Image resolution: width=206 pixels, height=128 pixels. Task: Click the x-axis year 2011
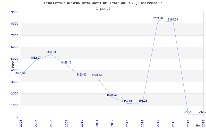coord(97,123)
